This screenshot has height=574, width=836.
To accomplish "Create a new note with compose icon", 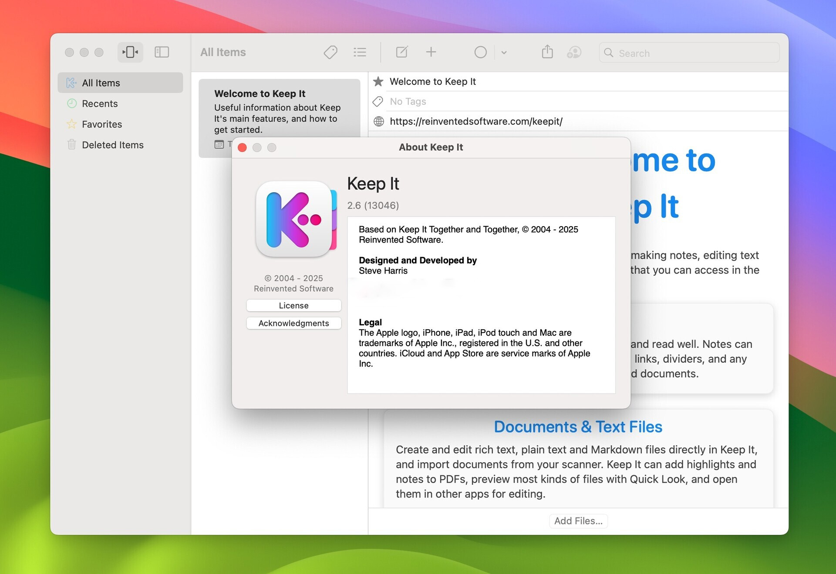I will [x=402, y=52].
